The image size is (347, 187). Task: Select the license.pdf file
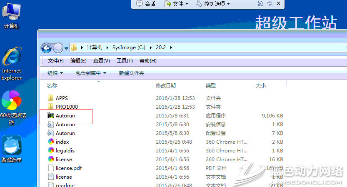click(x=68, y=168)
